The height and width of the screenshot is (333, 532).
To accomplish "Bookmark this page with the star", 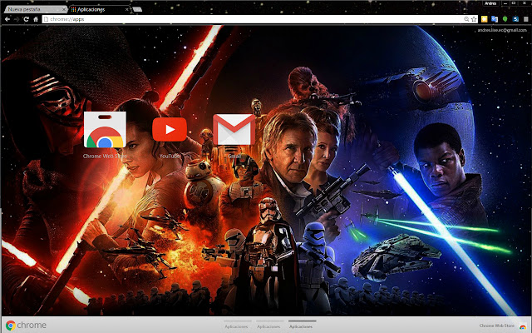I will point(474,19).
